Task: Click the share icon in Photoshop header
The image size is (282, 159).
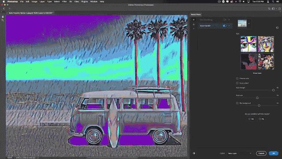Action: coord(280,8)
